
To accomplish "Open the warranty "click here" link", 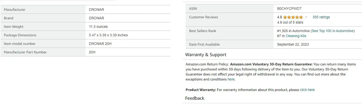I will coord(307,90).
